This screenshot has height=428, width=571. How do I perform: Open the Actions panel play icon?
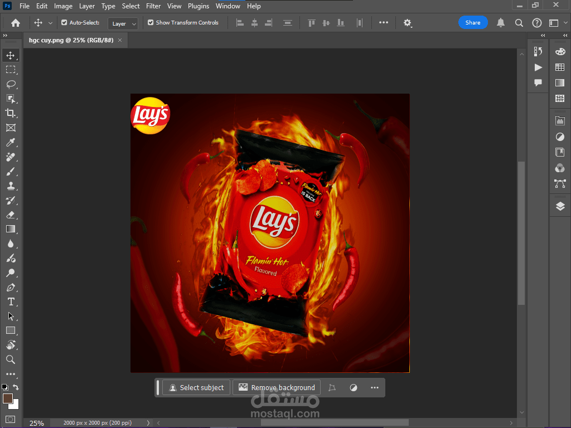click(538, 67)
